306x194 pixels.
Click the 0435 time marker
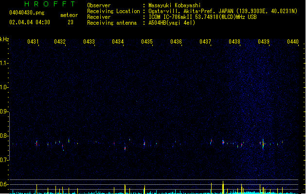click(147, 42)
